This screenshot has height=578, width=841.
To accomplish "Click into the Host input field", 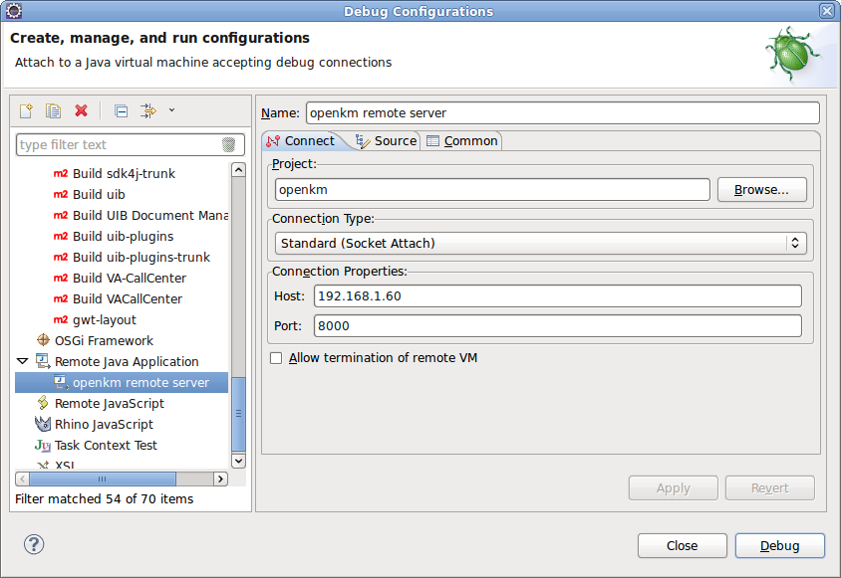I will pos(557,296).
